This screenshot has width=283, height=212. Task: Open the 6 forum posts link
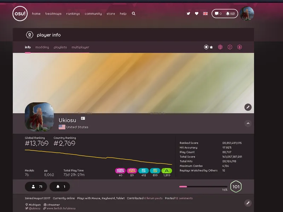pyautogui.click(x=153, y=198)
